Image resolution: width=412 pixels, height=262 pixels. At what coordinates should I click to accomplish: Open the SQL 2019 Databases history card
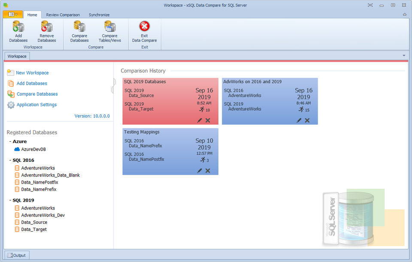click(x=170, y=101)
